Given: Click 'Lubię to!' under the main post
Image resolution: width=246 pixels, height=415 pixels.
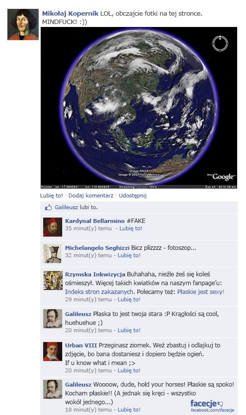Looking at the screenshot, I should point(51,195).
